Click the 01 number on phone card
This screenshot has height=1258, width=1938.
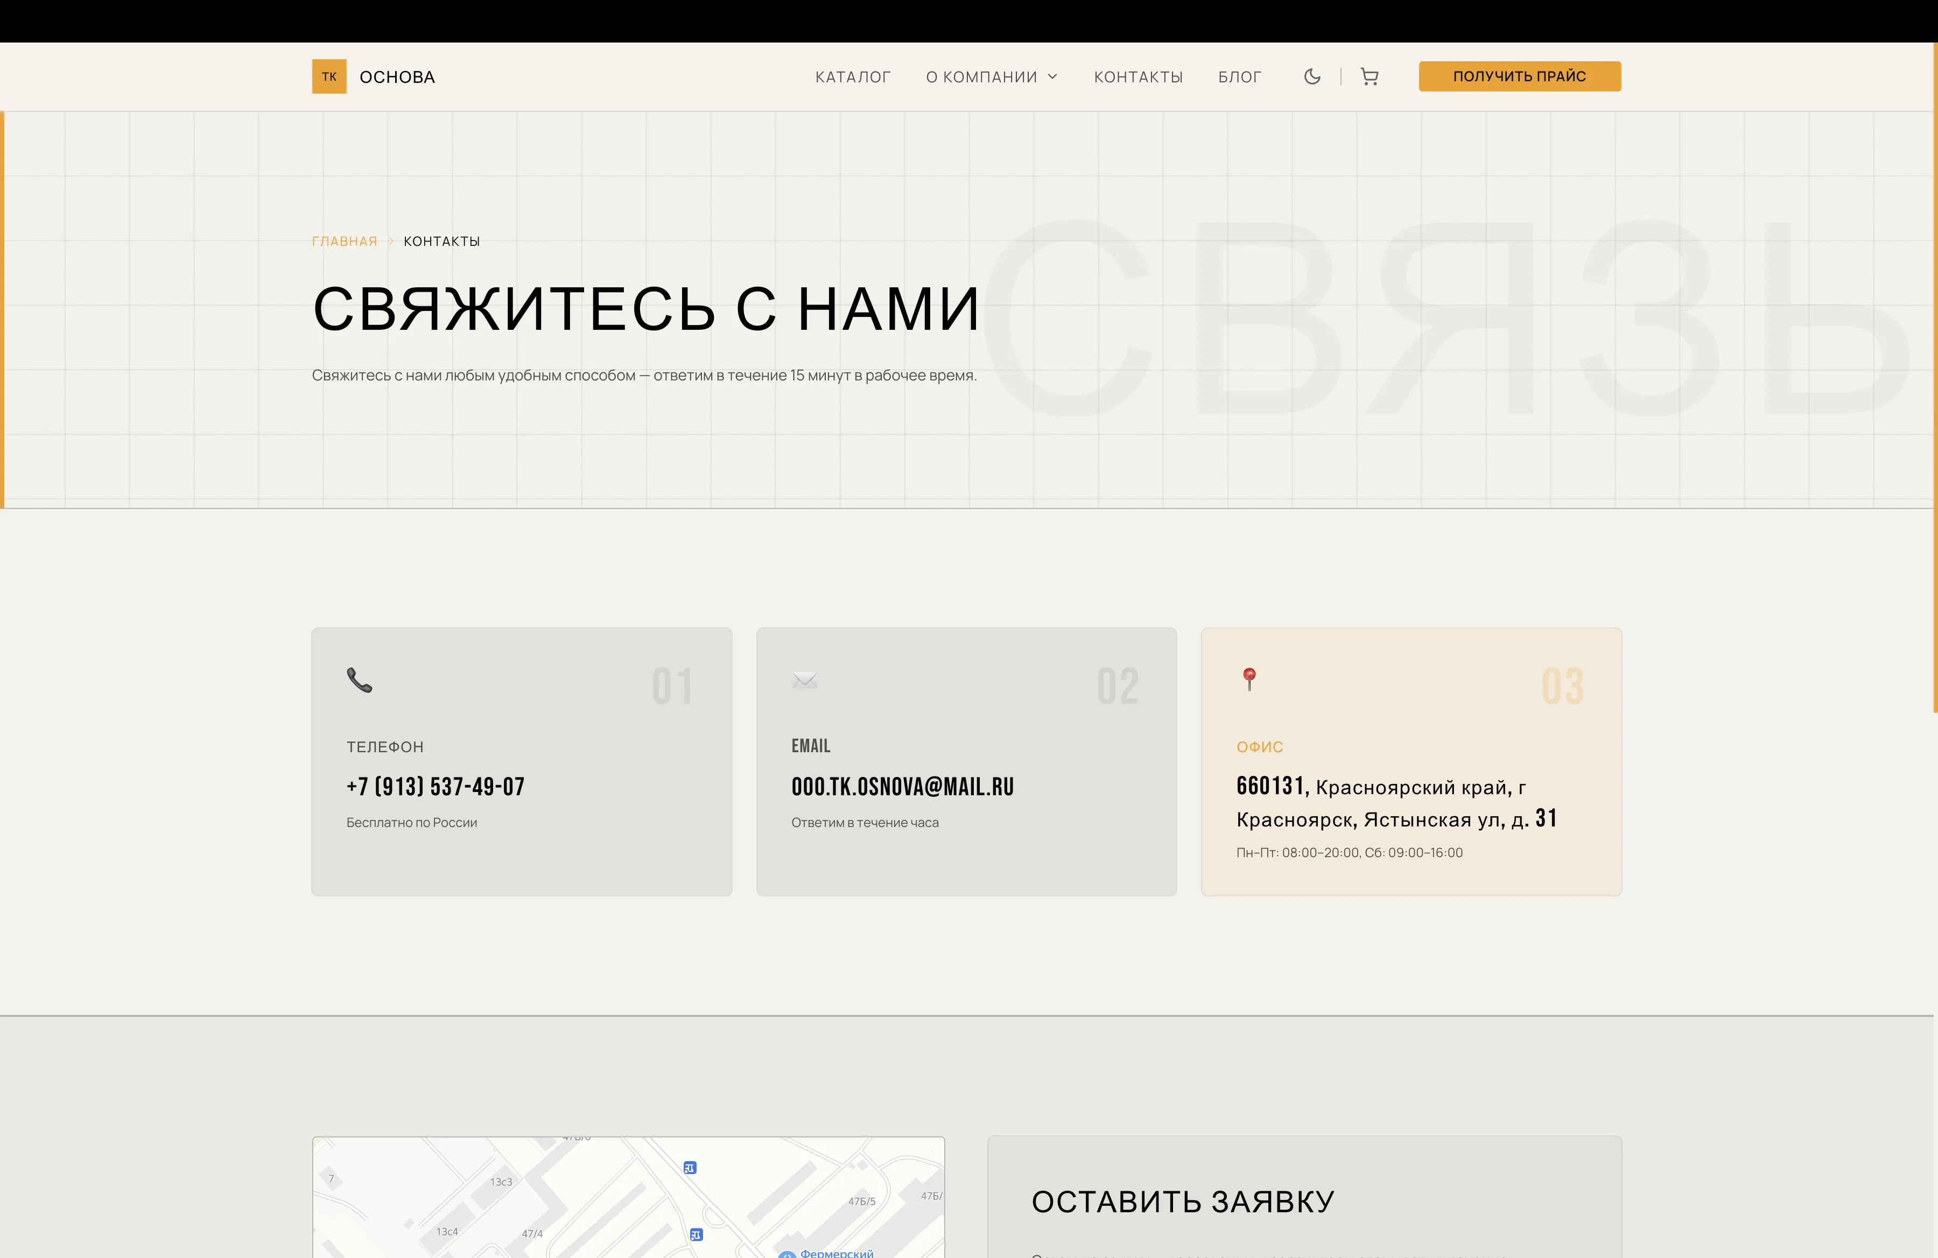(x=672, y=686)
